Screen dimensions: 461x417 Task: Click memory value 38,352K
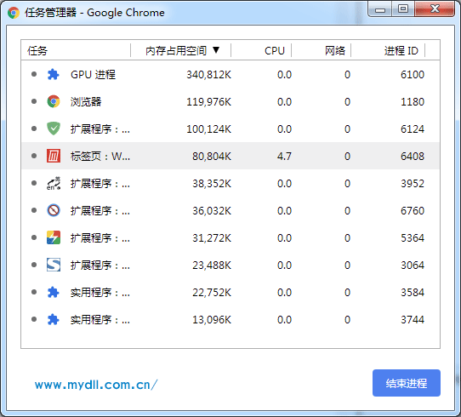pyautogui.click(x=212, y=184)
